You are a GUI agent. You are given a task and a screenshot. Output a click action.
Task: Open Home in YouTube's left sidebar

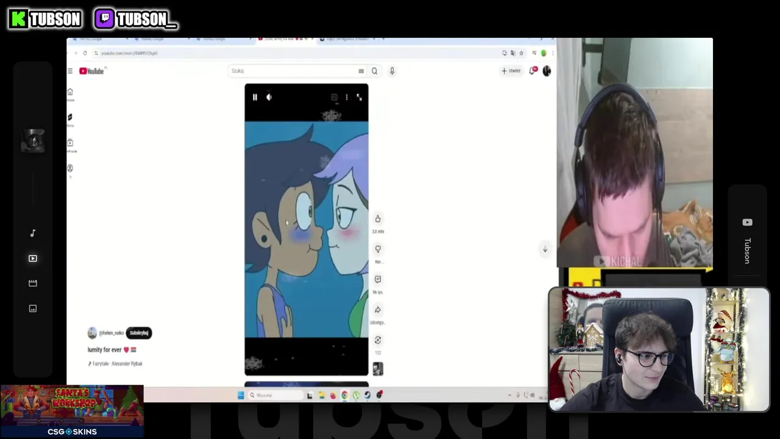pyautogui.click(x=70, y=94)
